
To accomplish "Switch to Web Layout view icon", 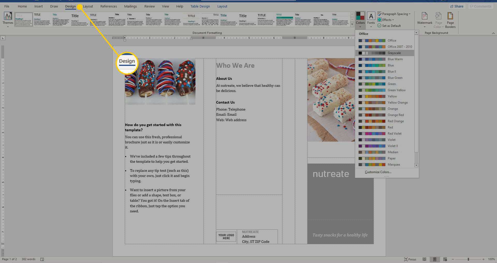I will pos(445,259).
